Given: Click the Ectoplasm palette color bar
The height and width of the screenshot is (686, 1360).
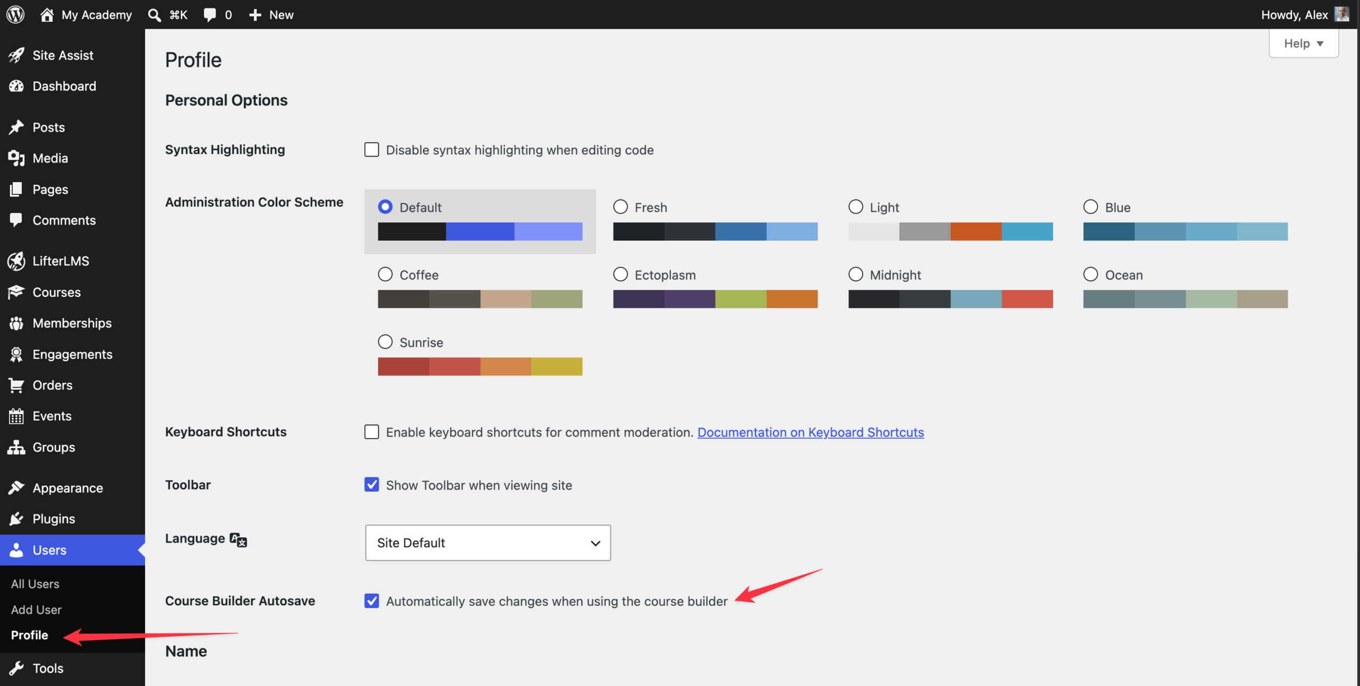Looking at the screenshot, I should (x=715, y=299).
